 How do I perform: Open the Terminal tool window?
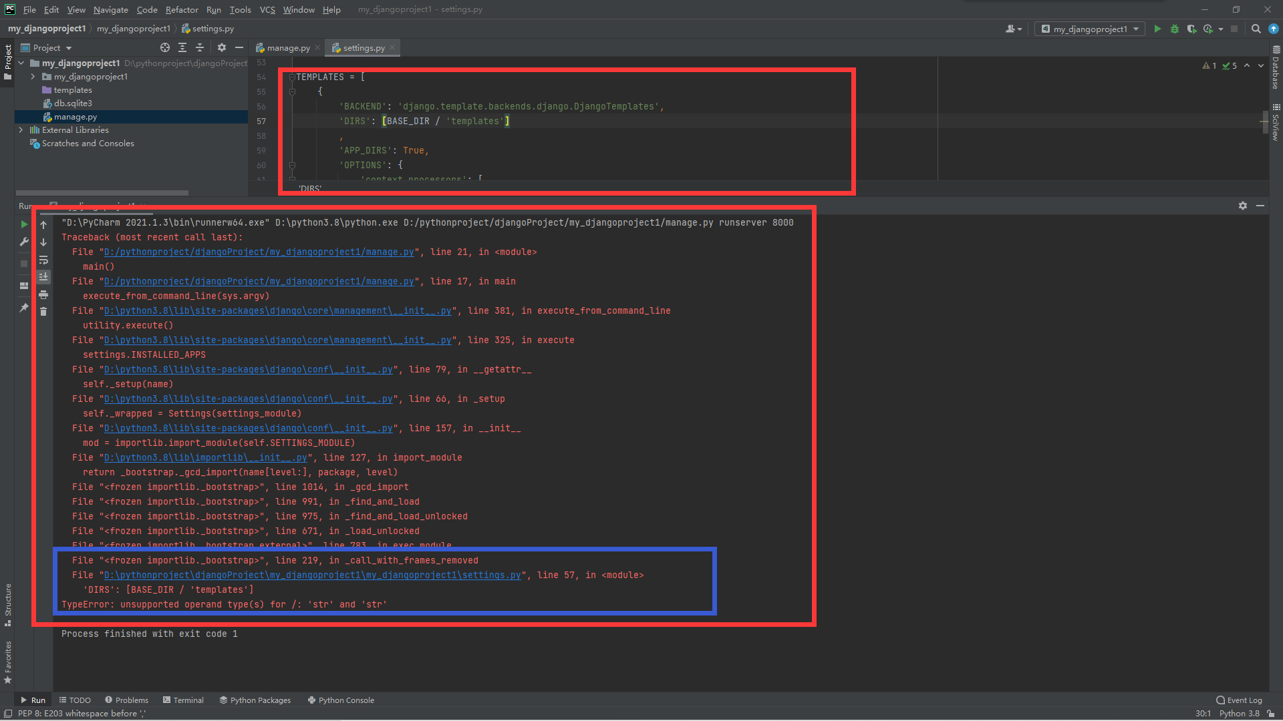[183, 700]
